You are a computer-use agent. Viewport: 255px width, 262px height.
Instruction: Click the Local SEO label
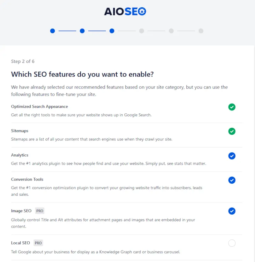point(20,243)
